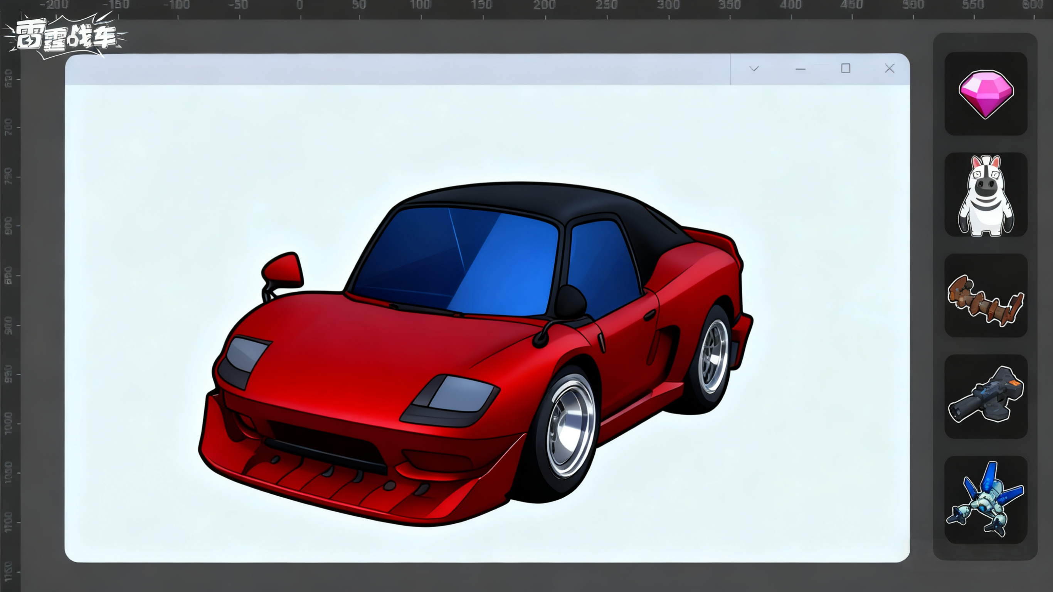This screenshot has height=592, width=1053.
Task: Select the pink gem icon
Action: coord(986,94)
